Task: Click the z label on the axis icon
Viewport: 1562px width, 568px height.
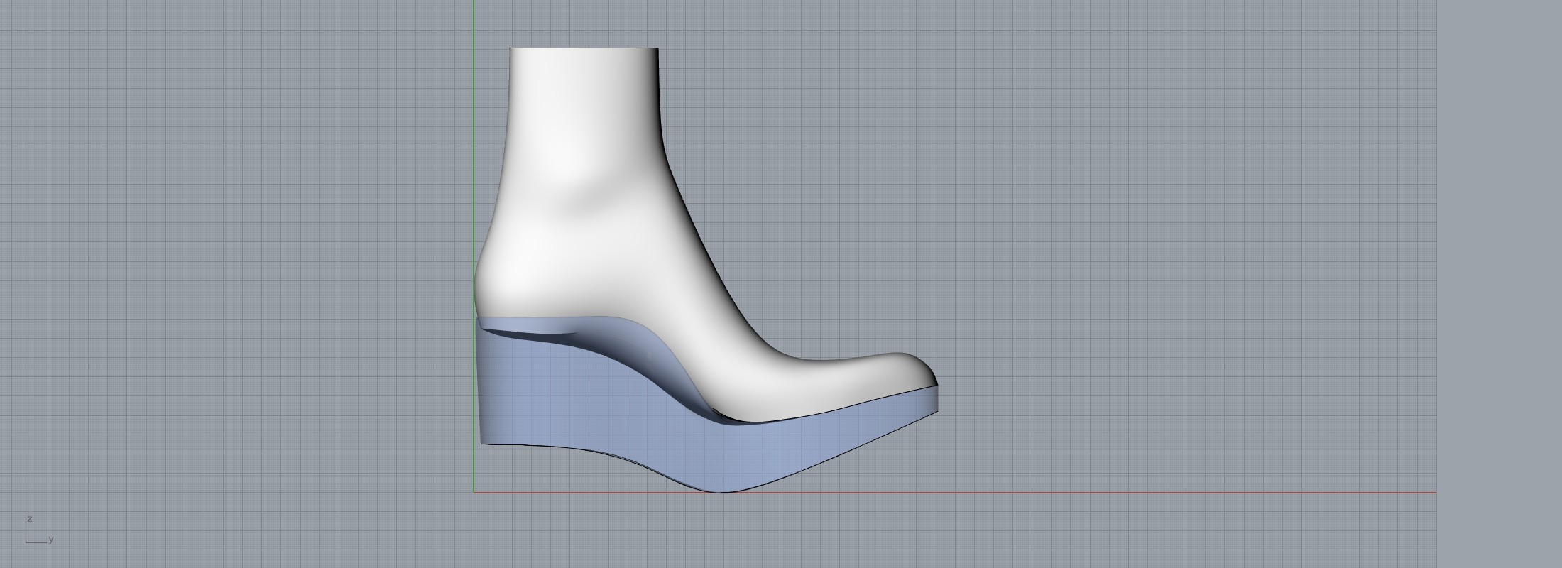Action: click(29, 519)
